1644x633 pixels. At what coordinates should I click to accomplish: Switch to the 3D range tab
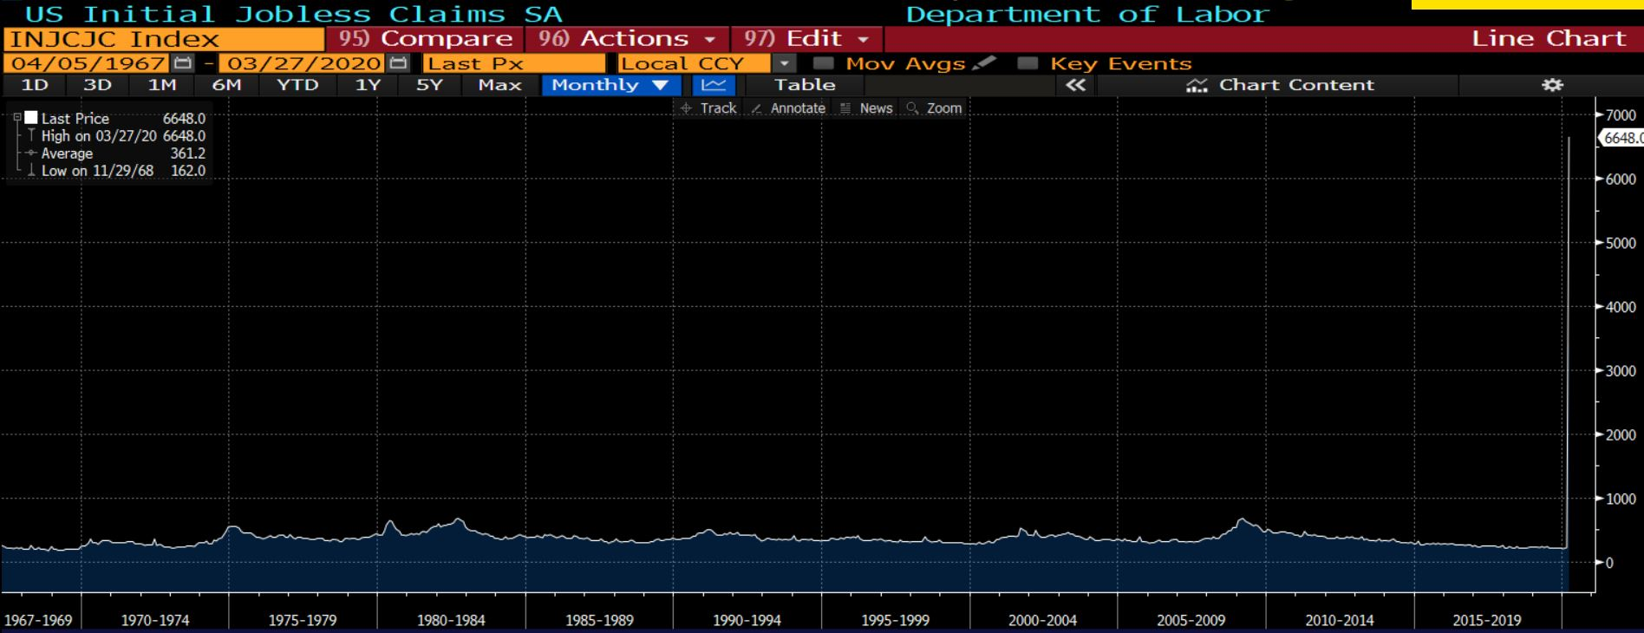coord(97,85)
